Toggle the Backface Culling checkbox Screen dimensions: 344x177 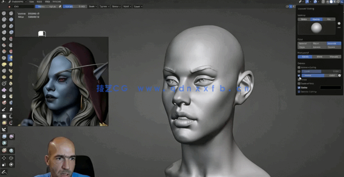(299, 68)
